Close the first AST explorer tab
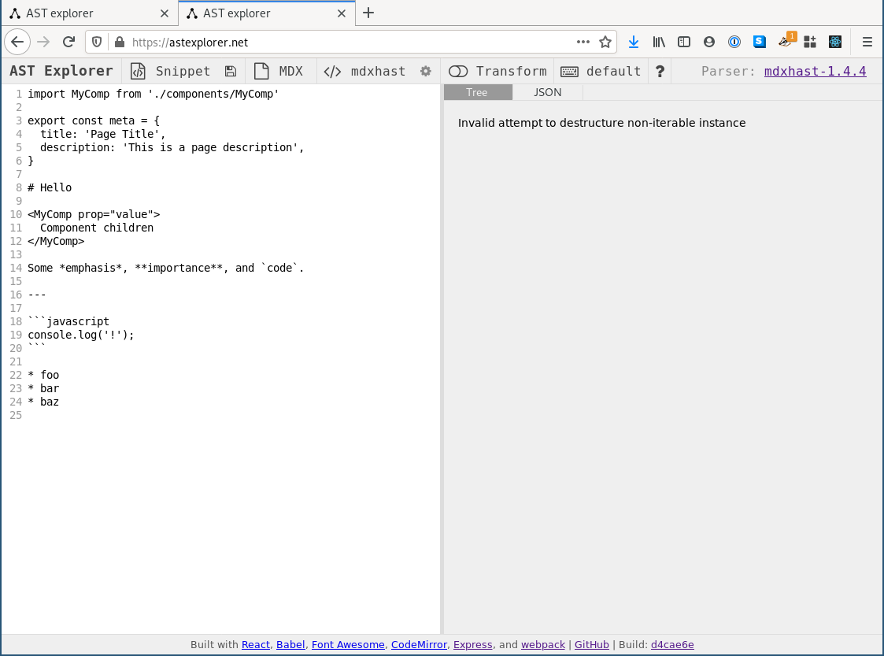Image resolution: width=884 pixels, height=656 pixels. point(164,13)
